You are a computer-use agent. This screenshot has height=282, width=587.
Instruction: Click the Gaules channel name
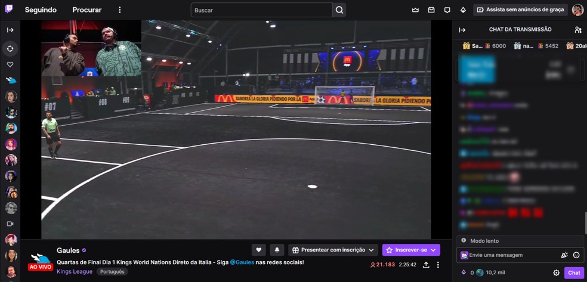click(x=68, y=250)
